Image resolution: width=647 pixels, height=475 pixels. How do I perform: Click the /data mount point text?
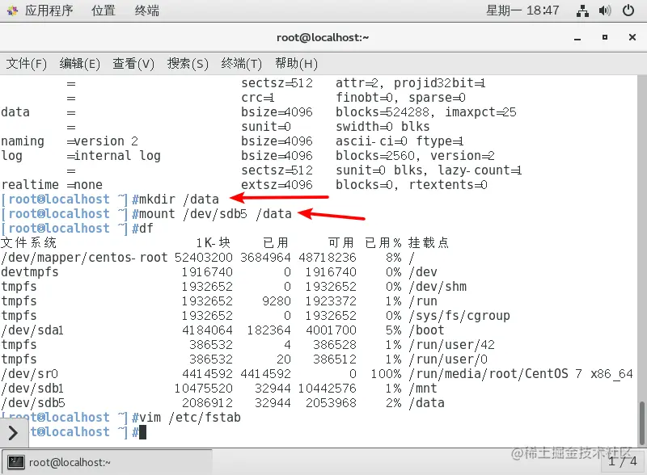pyautogui.click(x=427, y=403)
